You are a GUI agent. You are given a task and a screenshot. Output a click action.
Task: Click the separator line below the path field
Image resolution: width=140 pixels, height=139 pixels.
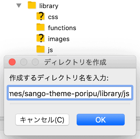pos(70,104)
